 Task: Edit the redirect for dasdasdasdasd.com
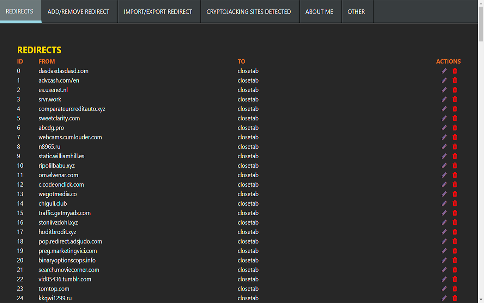444,71
